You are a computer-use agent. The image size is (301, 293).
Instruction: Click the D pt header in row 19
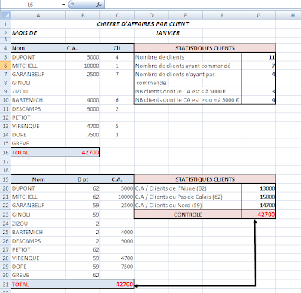coord(83,179)
